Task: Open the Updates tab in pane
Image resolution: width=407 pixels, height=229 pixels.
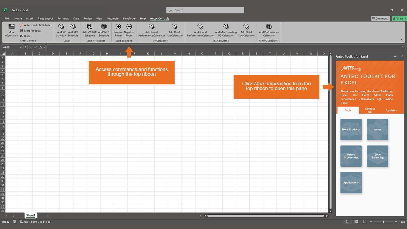Action: tap(392, 110)
